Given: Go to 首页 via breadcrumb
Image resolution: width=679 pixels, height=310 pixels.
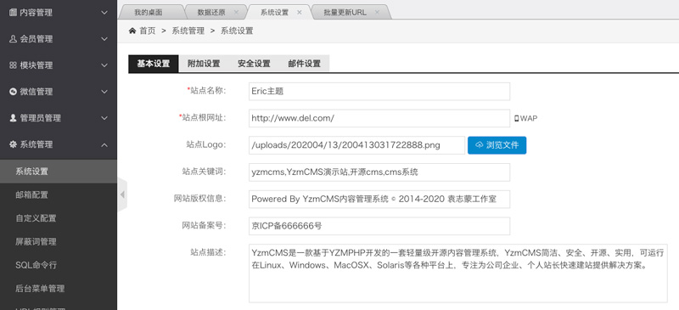Looking at the screenshot, I should [147, 31].
